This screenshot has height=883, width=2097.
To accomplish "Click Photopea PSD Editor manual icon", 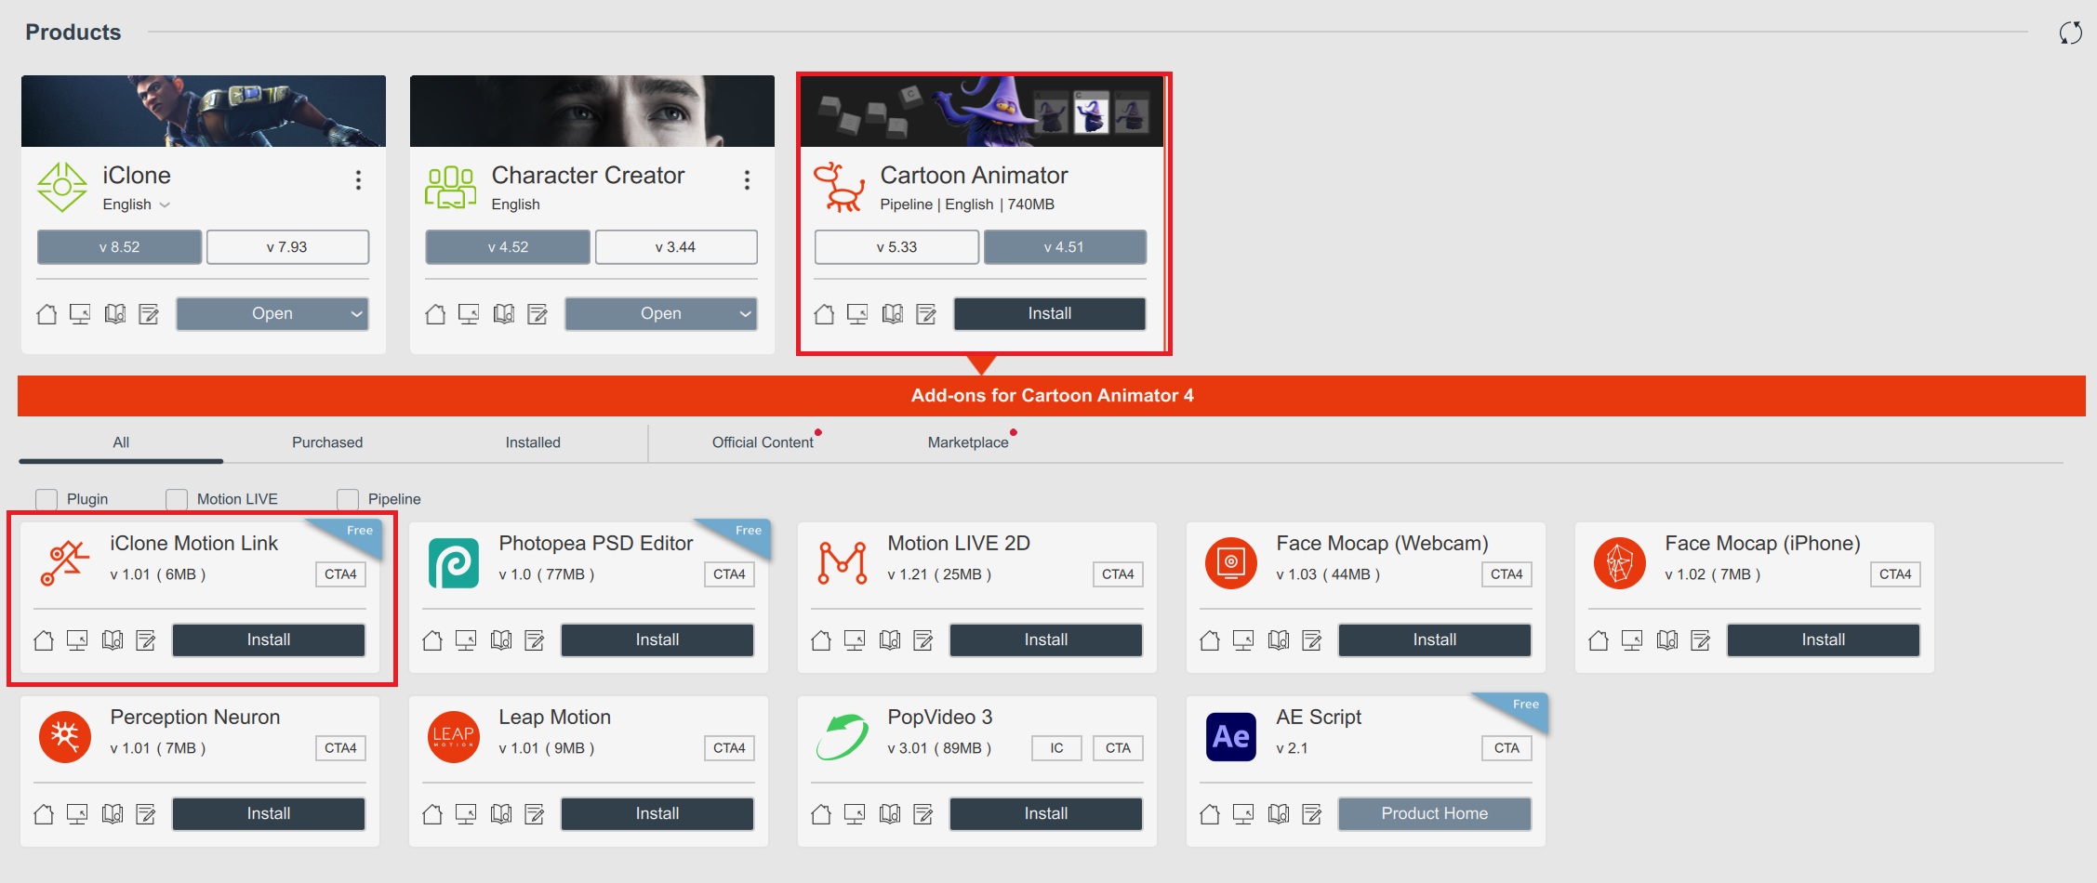I will click(x=501, y=640).
